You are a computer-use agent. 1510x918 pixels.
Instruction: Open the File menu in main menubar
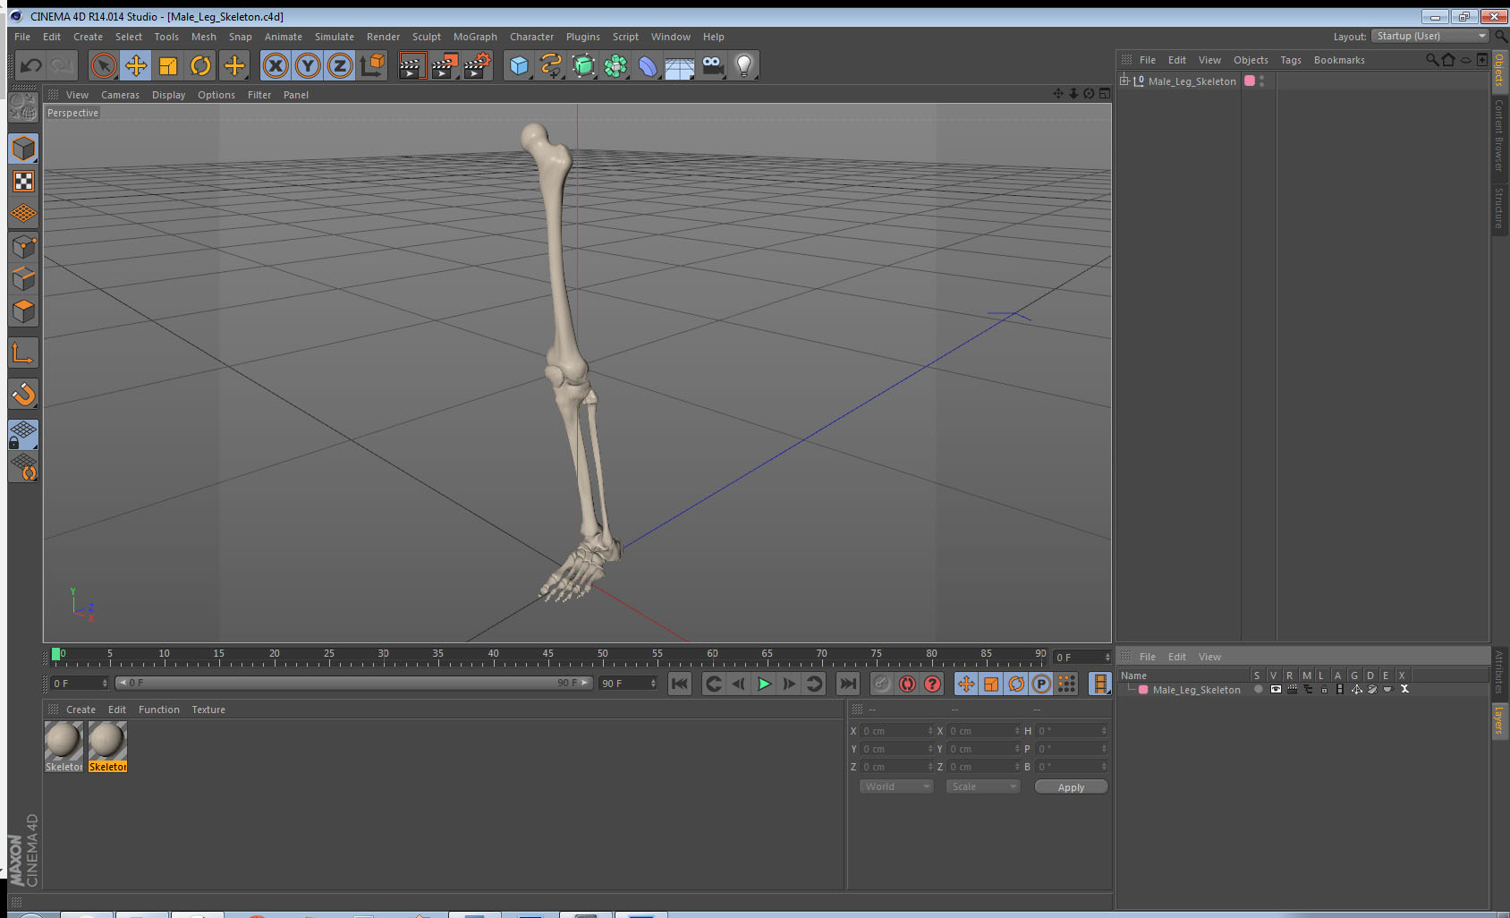(22, 37)
